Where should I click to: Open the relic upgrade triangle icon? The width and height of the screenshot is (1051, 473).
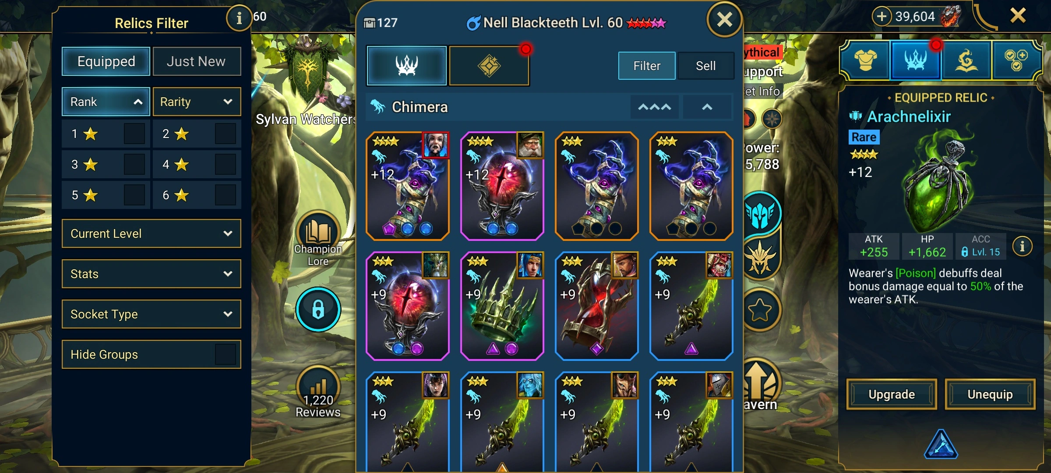pos(941,445)
